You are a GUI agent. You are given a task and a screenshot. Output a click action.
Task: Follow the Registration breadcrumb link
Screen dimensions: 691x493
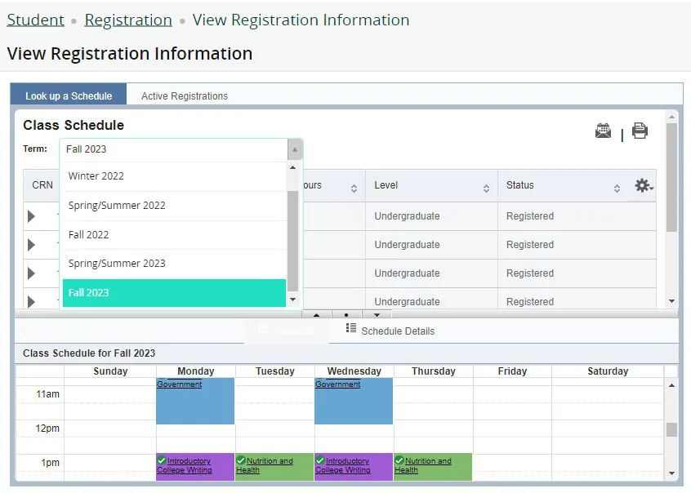pyautogui.click(x=128, y=20)
